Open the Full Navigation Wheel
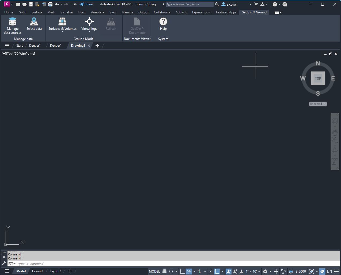The image size is (341, 275). coord(335,121)
